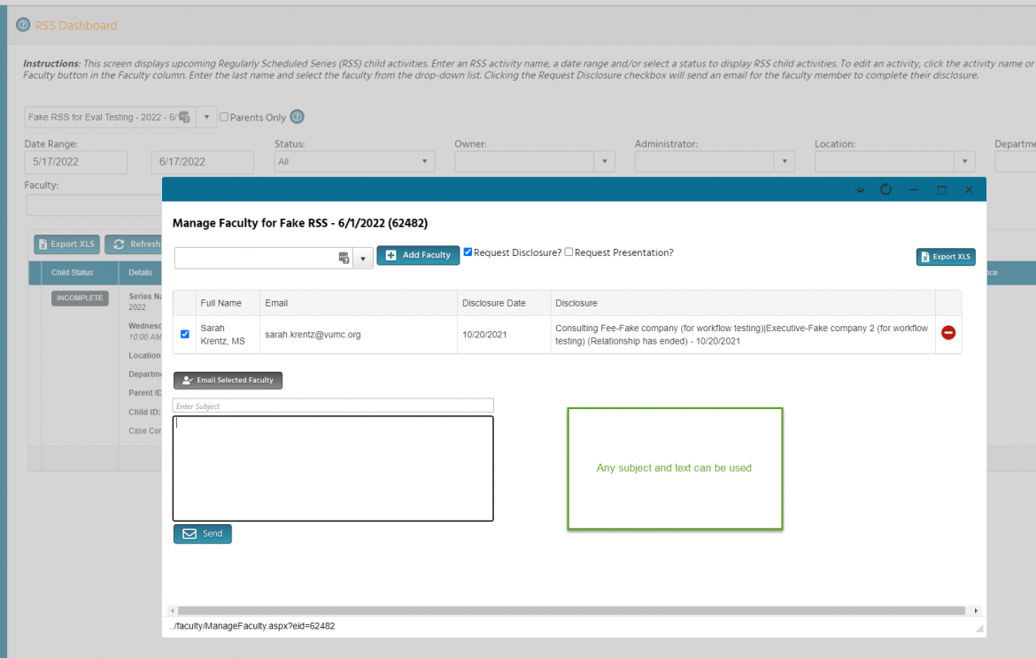Click the RSS Dashboard help icon
The height and width of the screenshot is (658, 1036).
[x=22, y=25]
